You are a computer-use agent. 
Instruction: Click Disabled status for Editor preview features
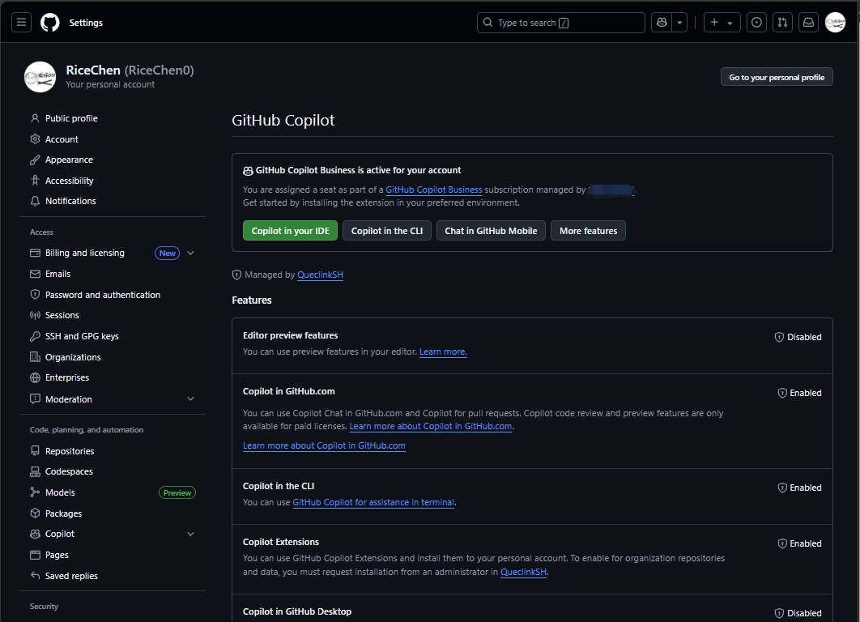click(798, 338)
